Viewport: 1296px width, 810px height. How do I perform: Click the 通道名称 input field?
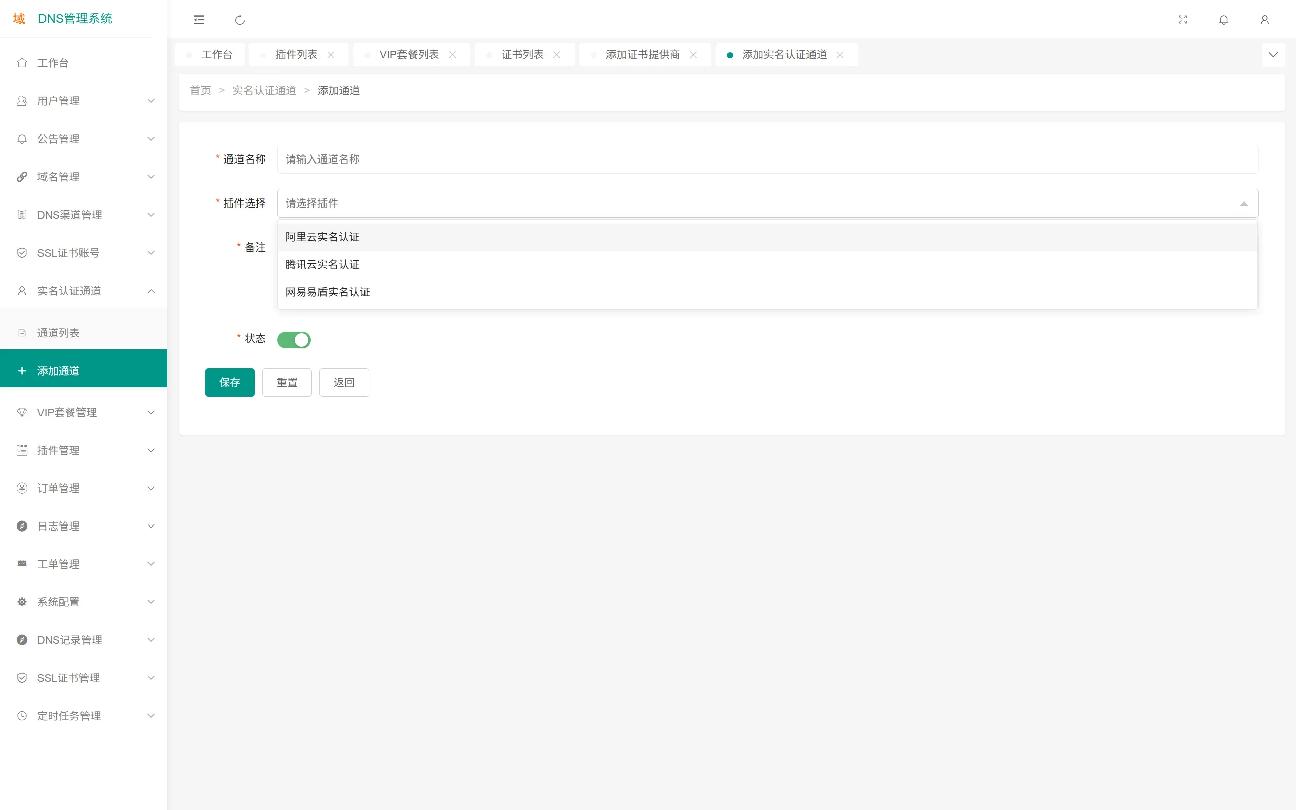[536, 158]
